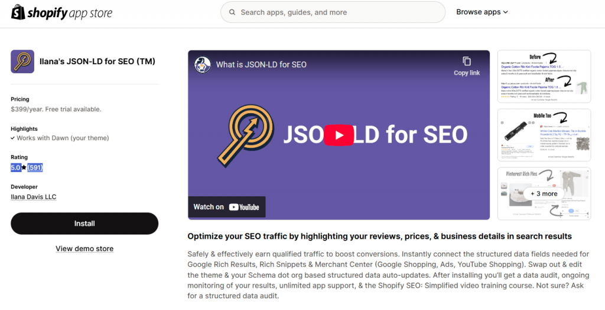
Task: Click the Optimize your SEO traffic headline
Action: (x=380, y=236)
